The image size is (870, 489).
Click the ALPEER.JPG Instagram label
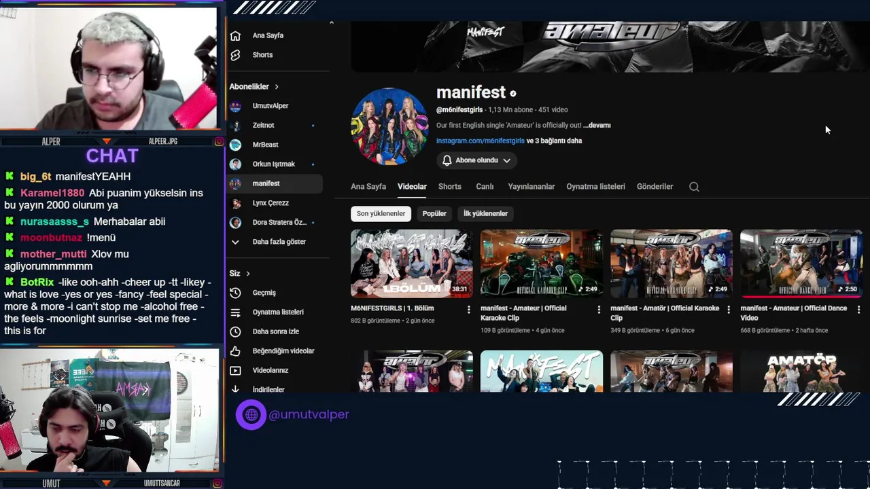(163, 141)
